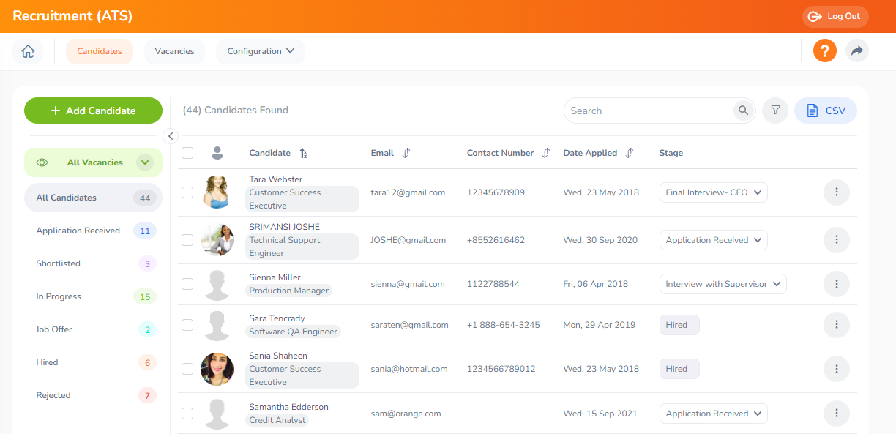Sort candidates by Date Applied arrows

(629, 153)
